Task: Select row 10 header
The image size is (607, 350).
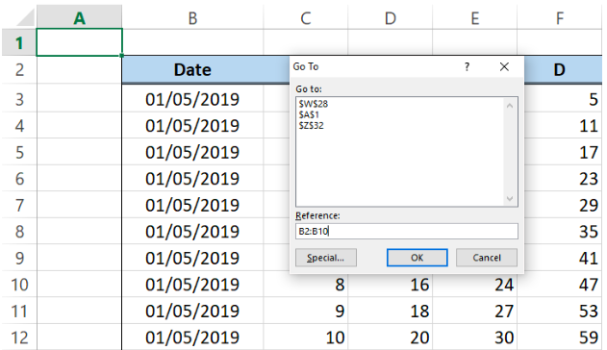Action: coord(19,285)
